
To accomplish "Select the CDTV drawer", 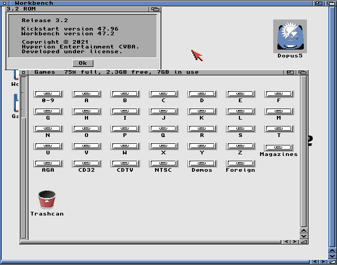I will [x=125, y=163].
